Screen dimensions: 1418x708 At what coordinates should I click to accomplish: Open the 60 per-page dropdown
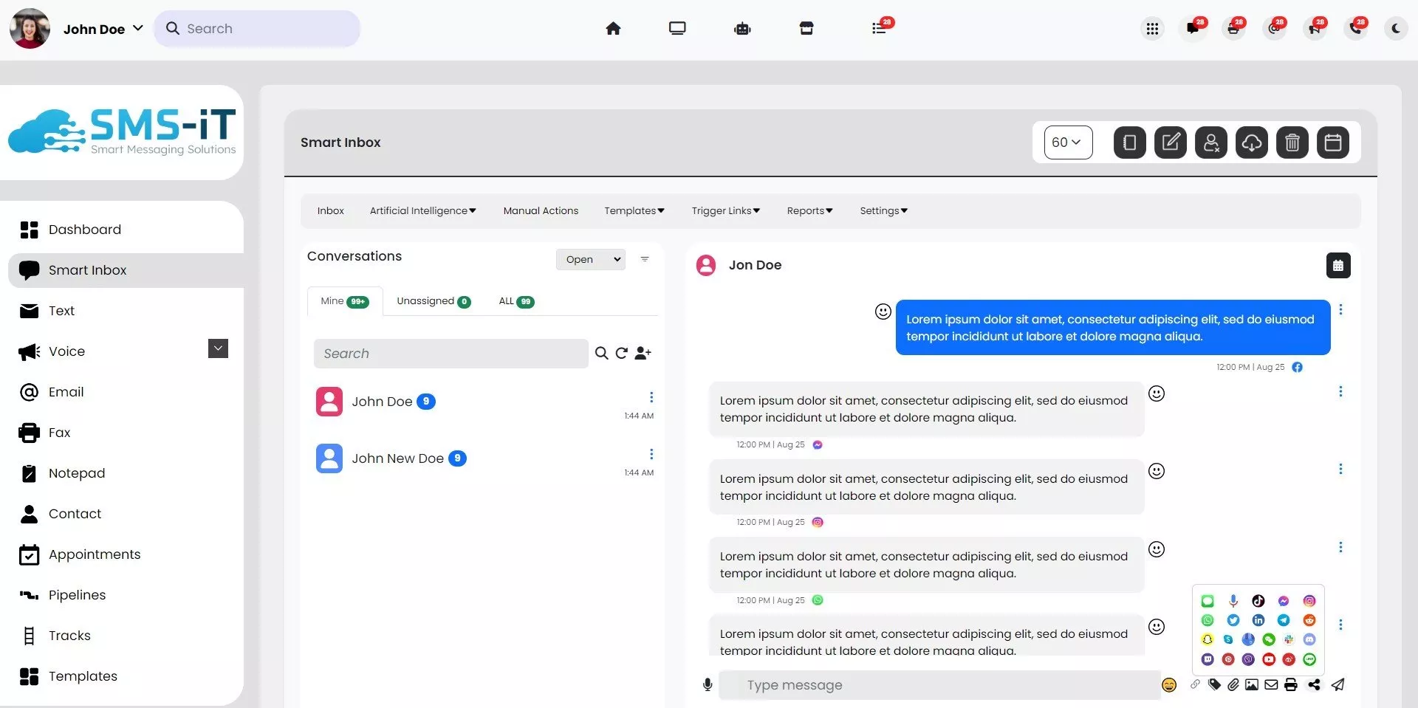pyautogui.click(x=1067, y=142)
